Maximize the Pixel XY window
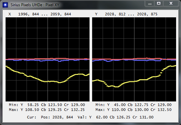The image size is (181, 125). pyautogui.click(x=159, y=4)
